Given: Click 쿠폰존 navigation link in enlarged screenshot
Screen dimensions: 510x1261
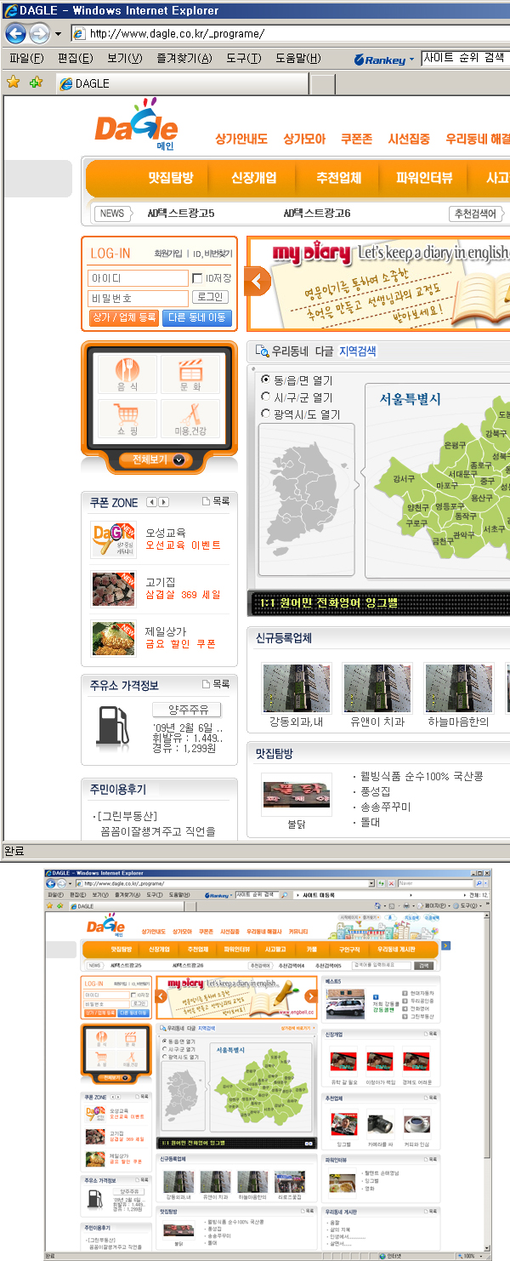Looking at the screenshot, I should (x=357, y=139).
